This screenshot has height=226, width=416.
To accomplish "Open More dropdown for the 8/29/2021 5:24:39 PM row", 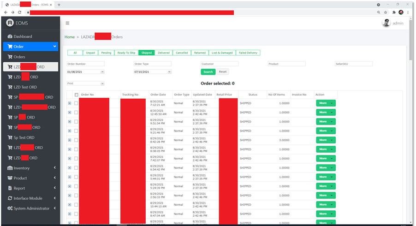I will point(326,186).
